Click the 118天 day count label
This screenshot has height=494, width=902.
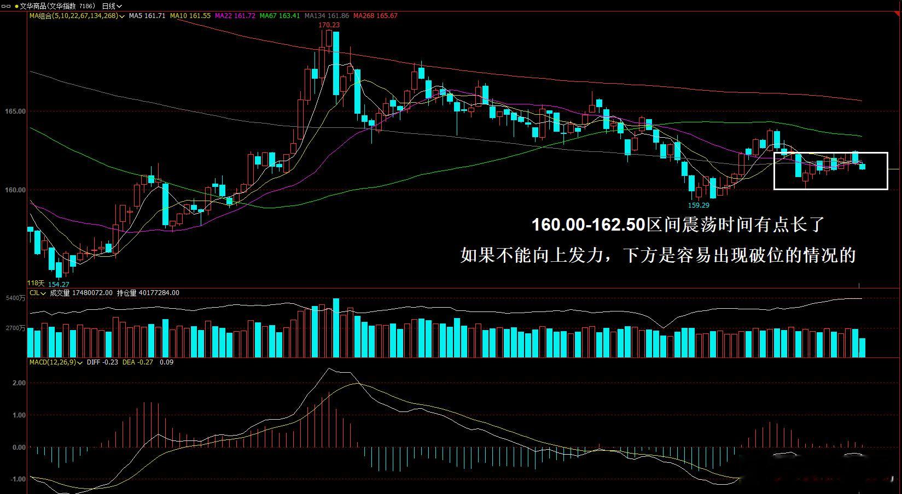[x=36, y=283]
